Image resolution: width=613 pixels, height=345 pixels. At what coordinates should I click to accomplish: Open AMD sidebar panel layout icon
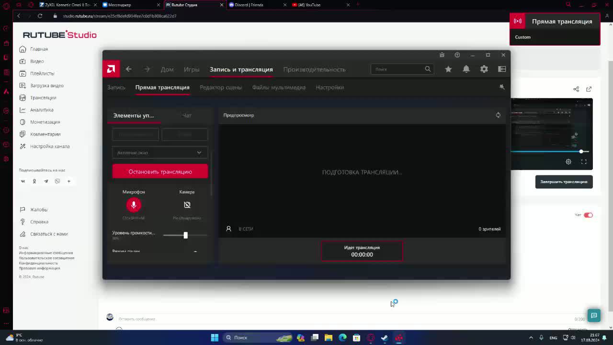pos(502,69)
